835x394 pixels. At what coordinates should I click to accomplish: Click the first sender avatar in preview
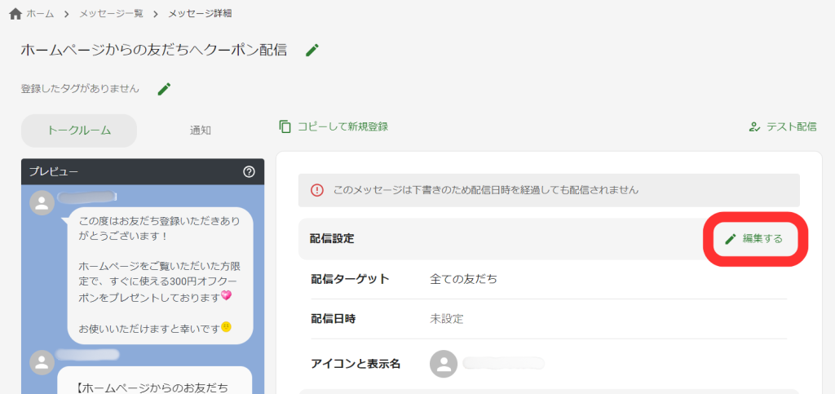coord(42,203)
